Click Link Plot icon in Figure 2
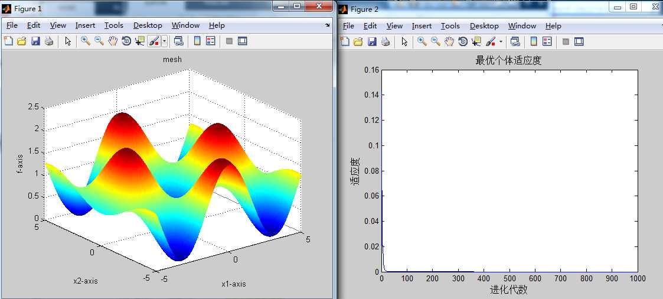 coord(515,41)
